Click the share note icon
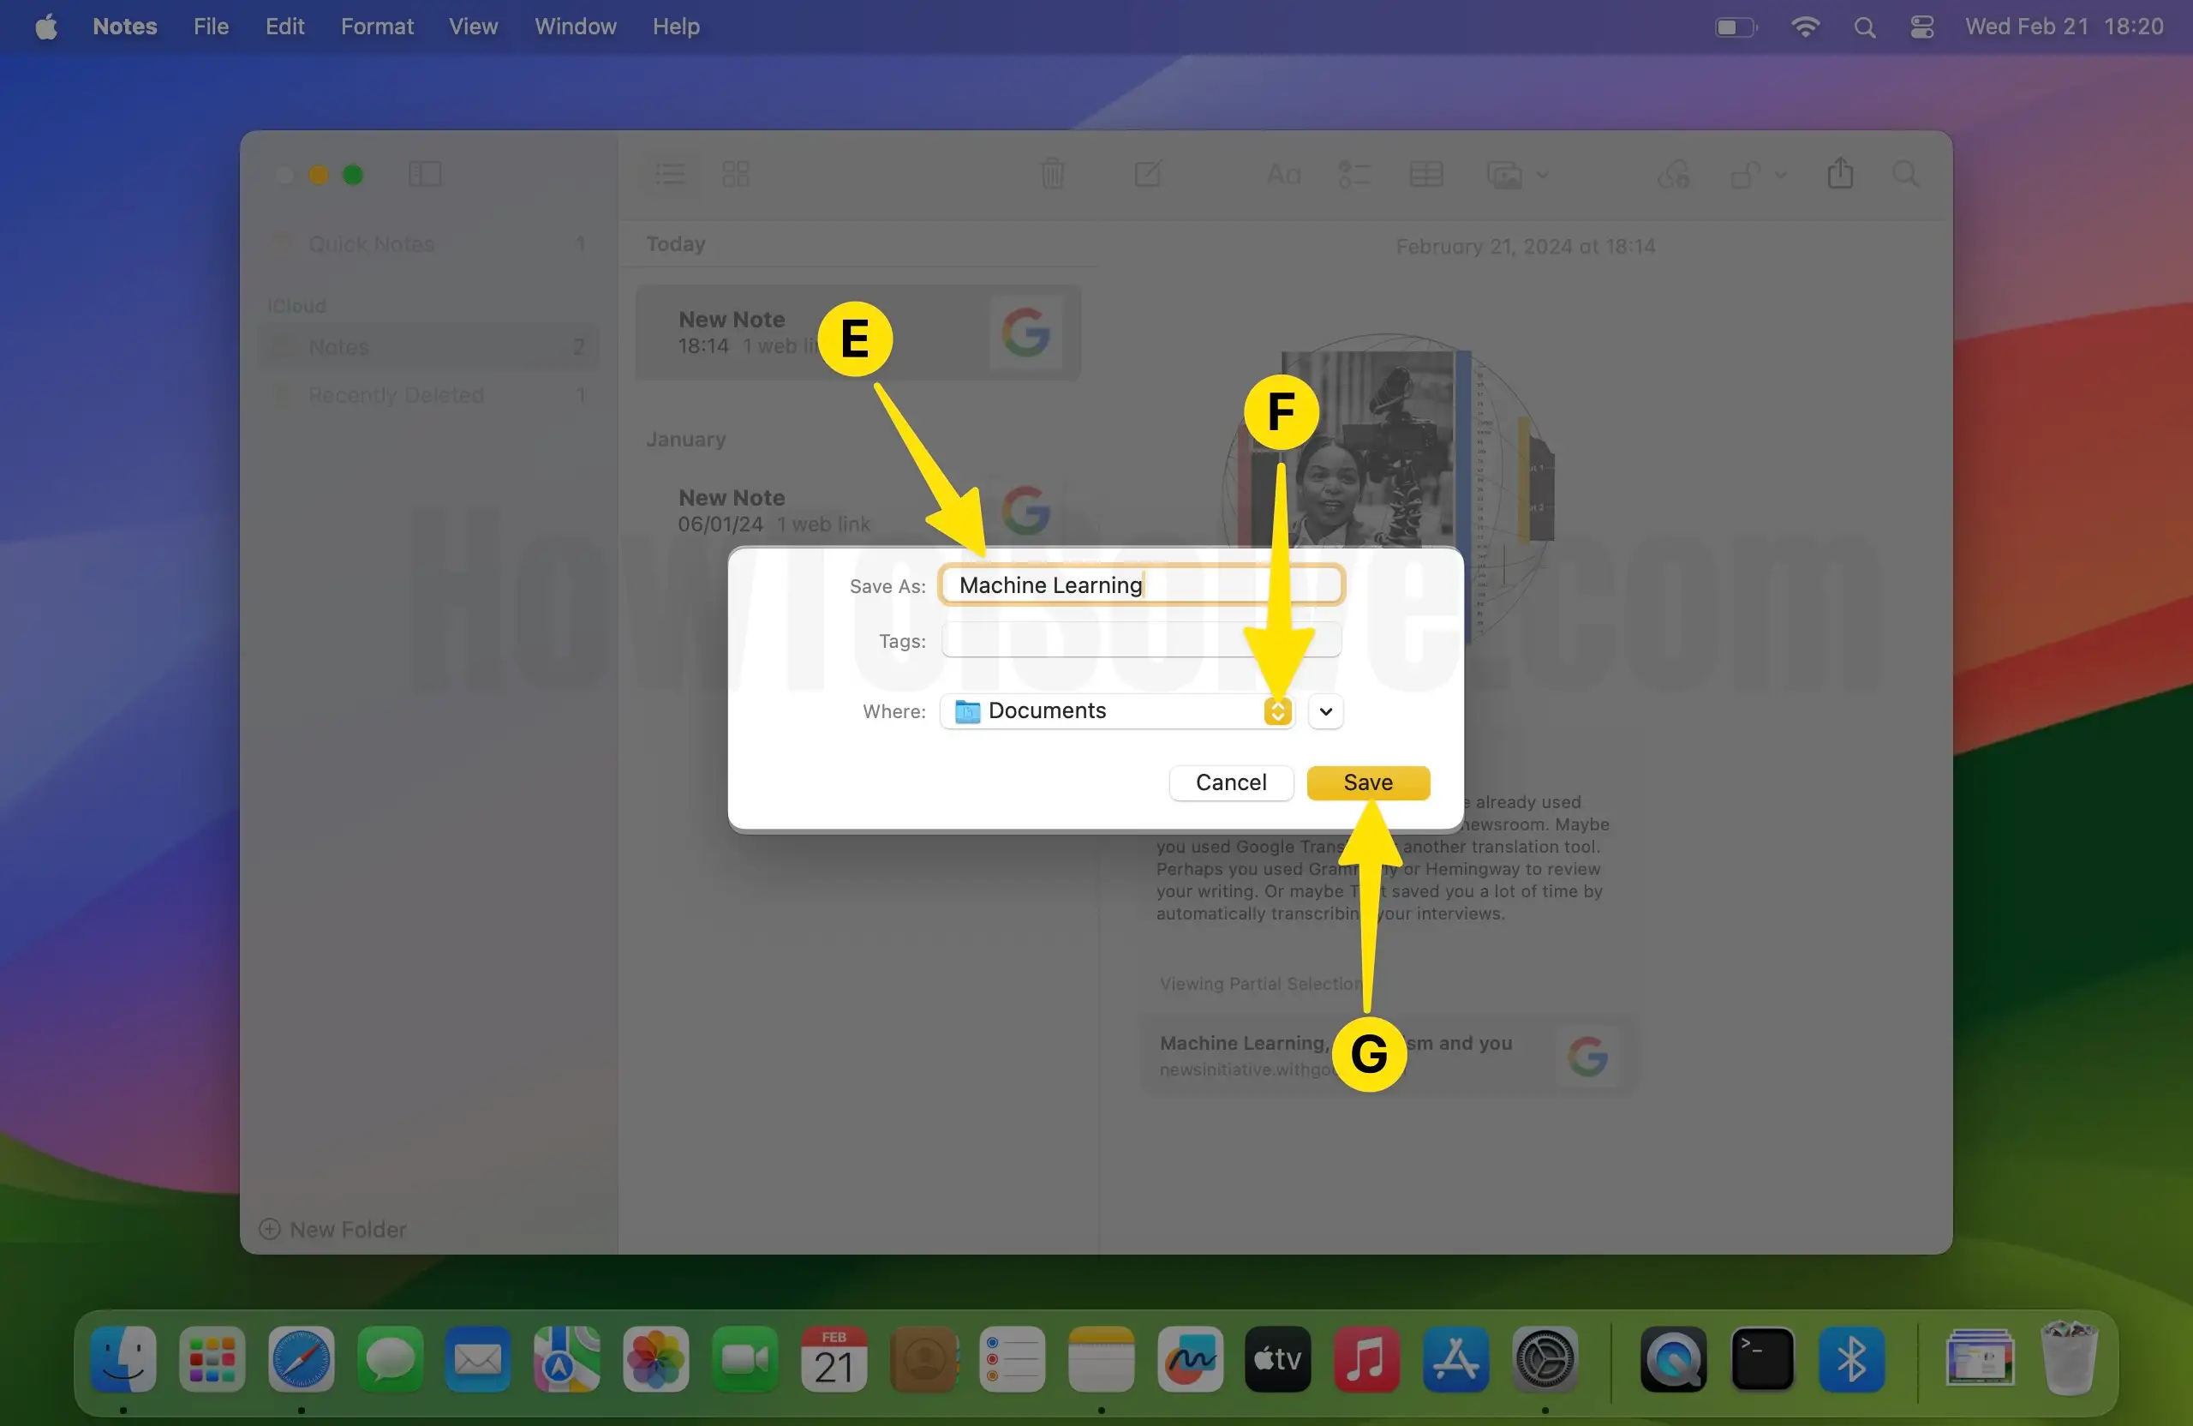The height and width of the screenshot is (1426, 2193). coord(1840,173)
